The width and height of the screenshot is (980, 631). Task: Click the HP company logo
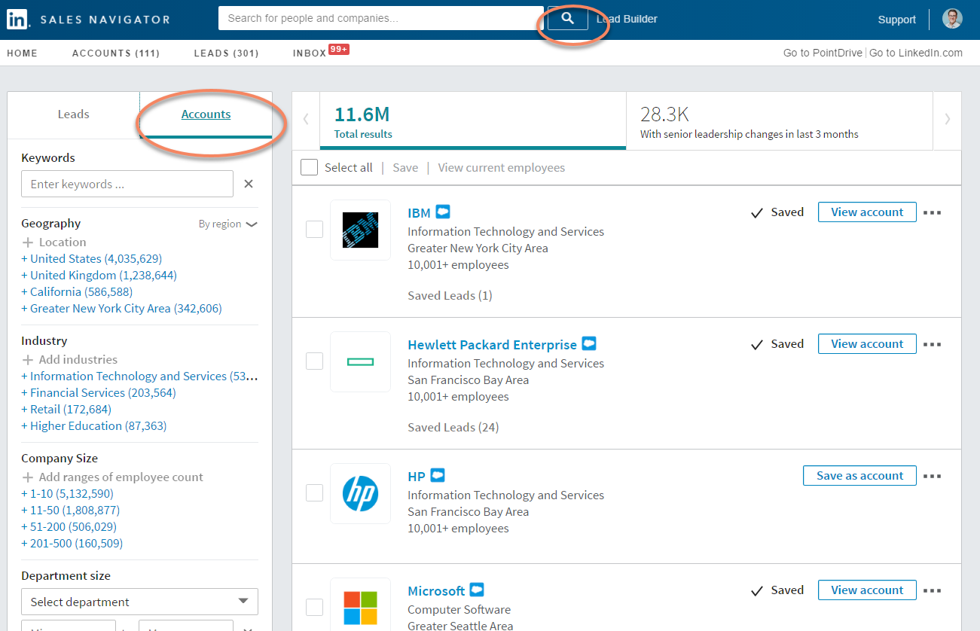click(360, 494)
